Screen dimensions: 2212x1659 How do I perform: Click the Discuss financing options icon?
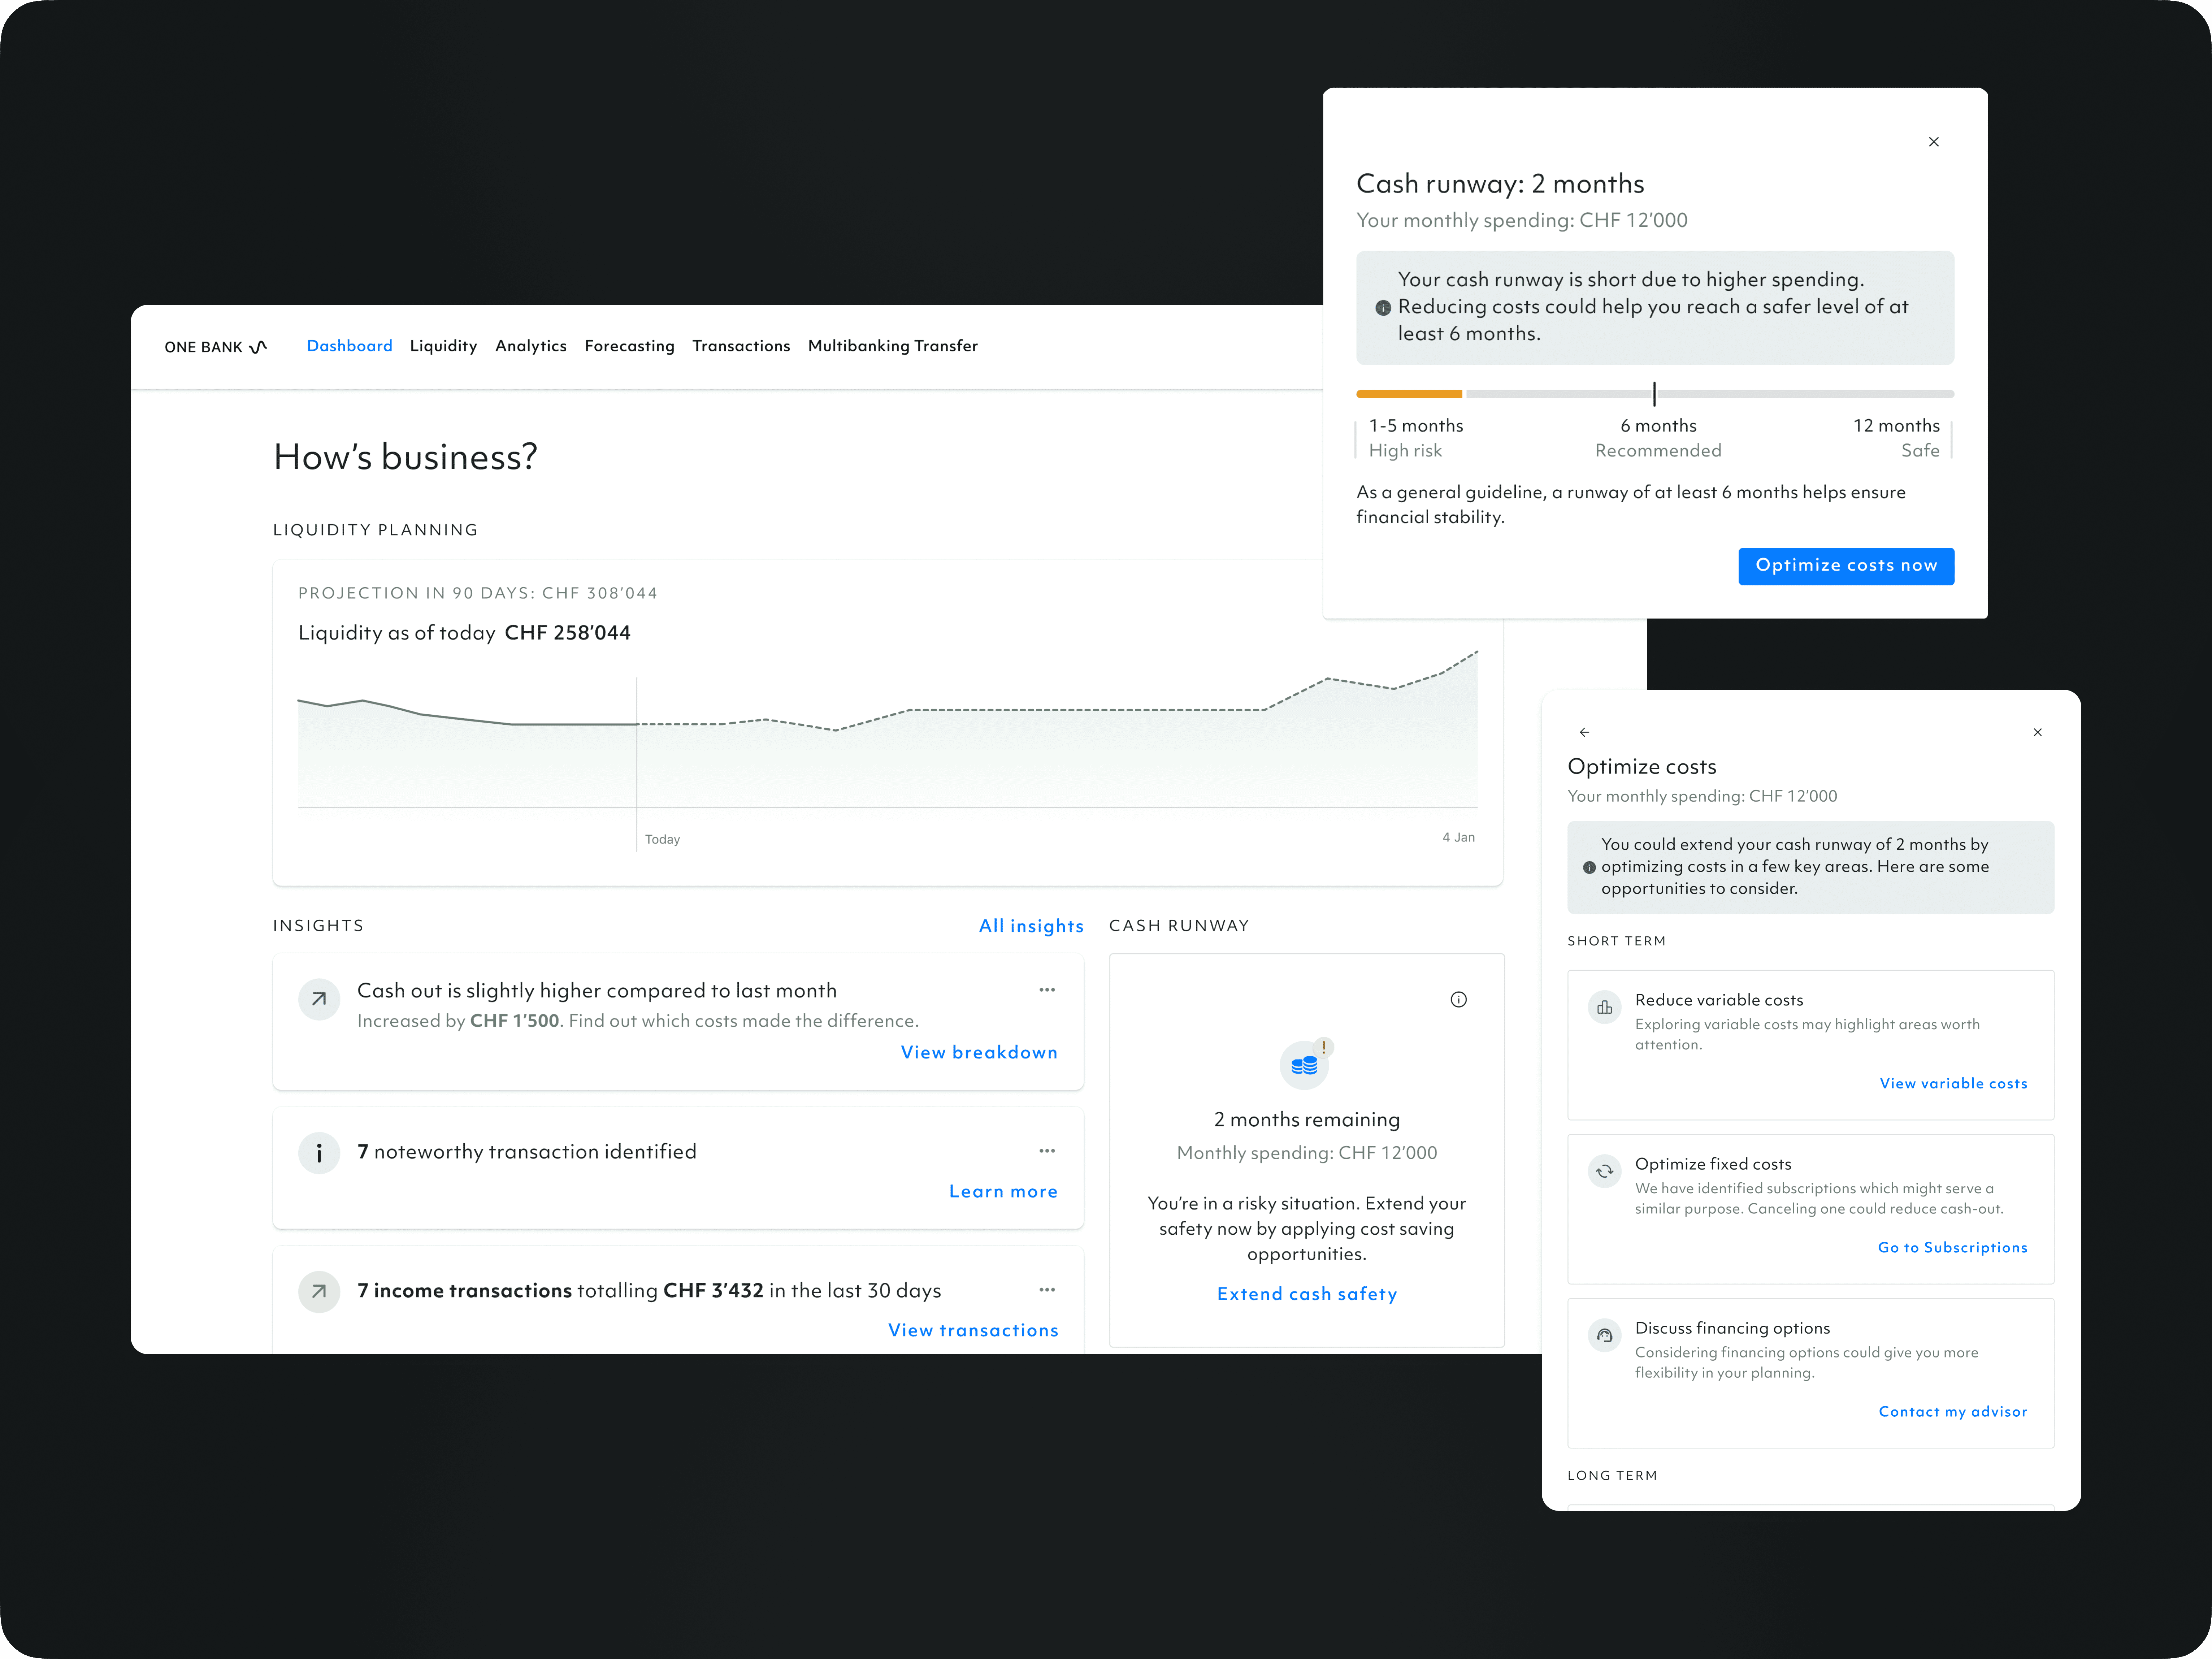point(1605,1335)
